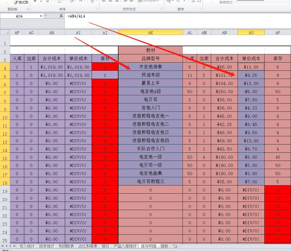Open the 对齐方式 group dialog launcher
Screen dimensions: 291x251
162,9
